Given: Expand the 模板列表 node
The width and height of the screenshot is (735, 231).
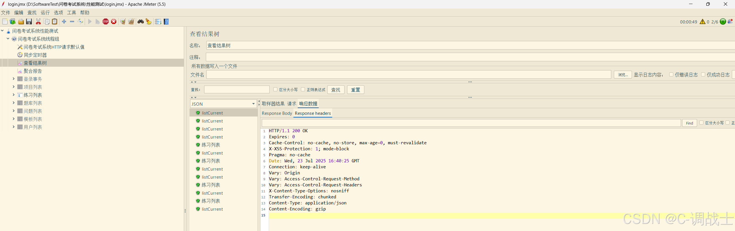Looking at the screenshot, I should click(13, 119).
